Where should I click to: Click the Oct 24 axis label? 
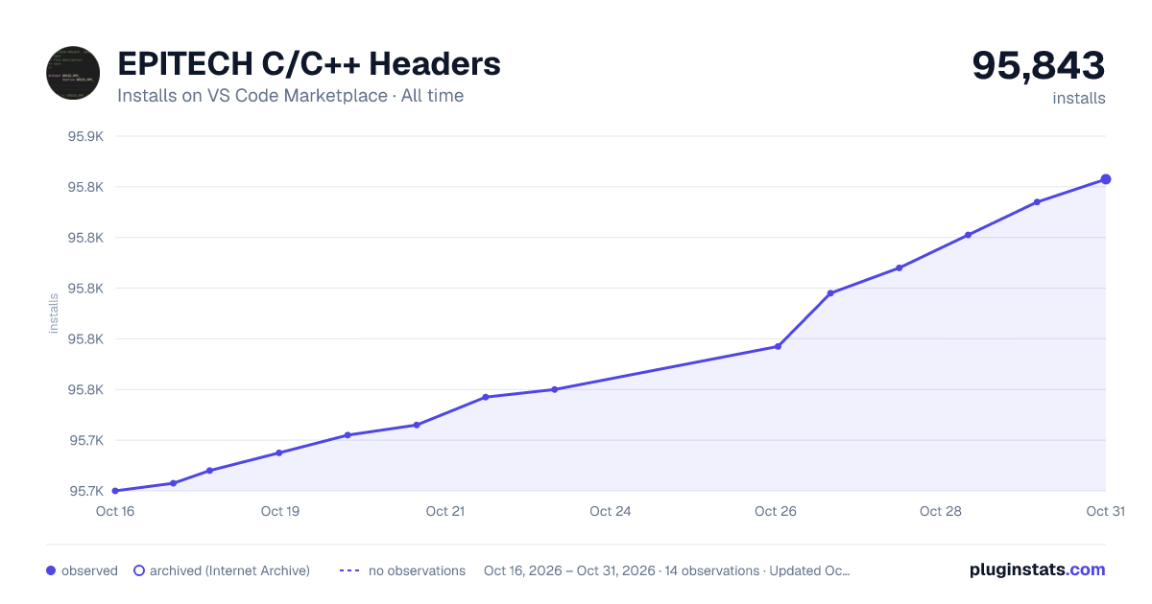(x=611, y=511)
